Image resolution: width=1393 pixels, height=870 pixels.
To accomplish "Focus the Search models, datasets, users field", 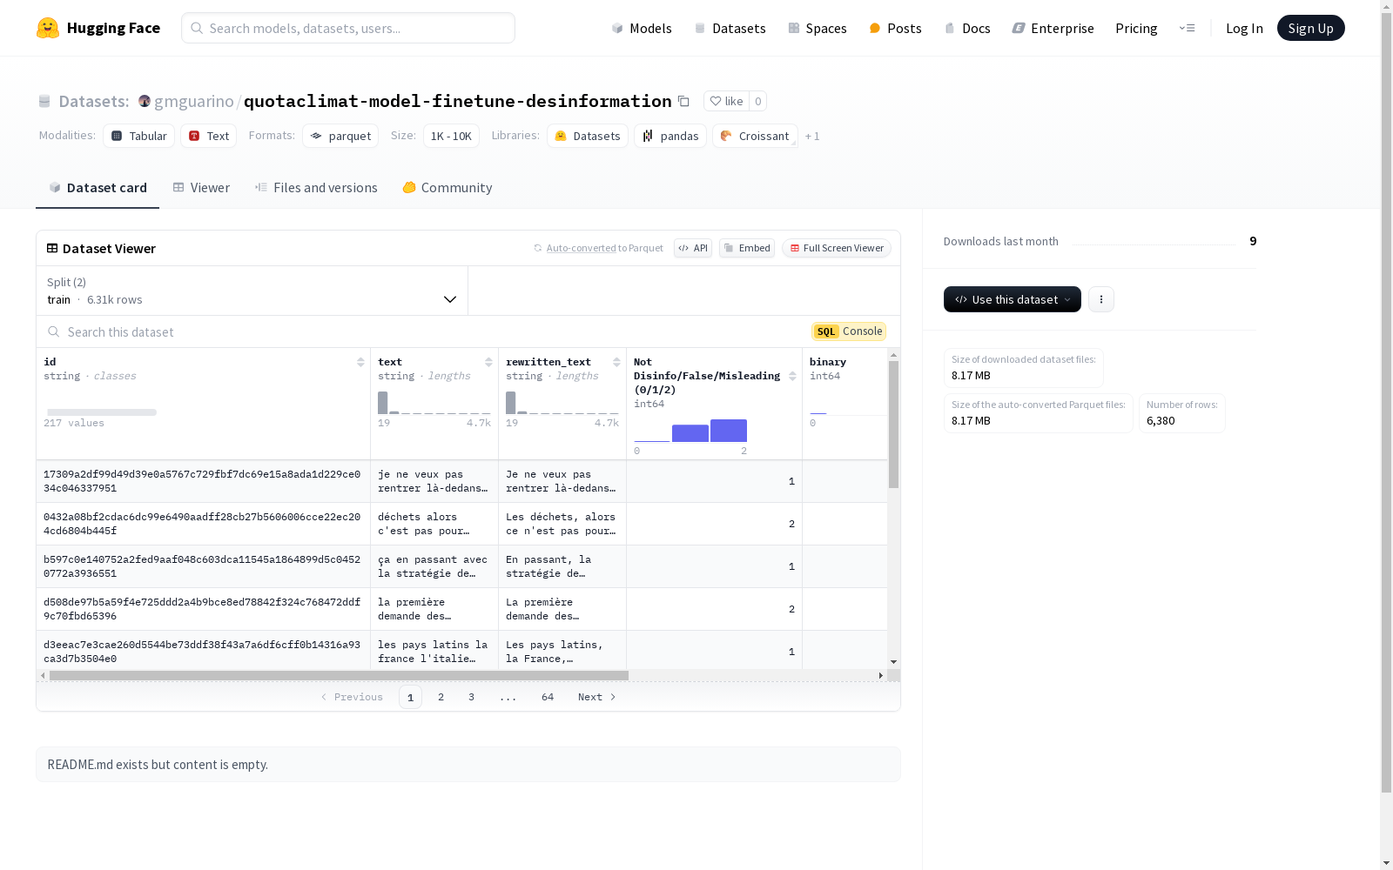I will coord(348,28).
